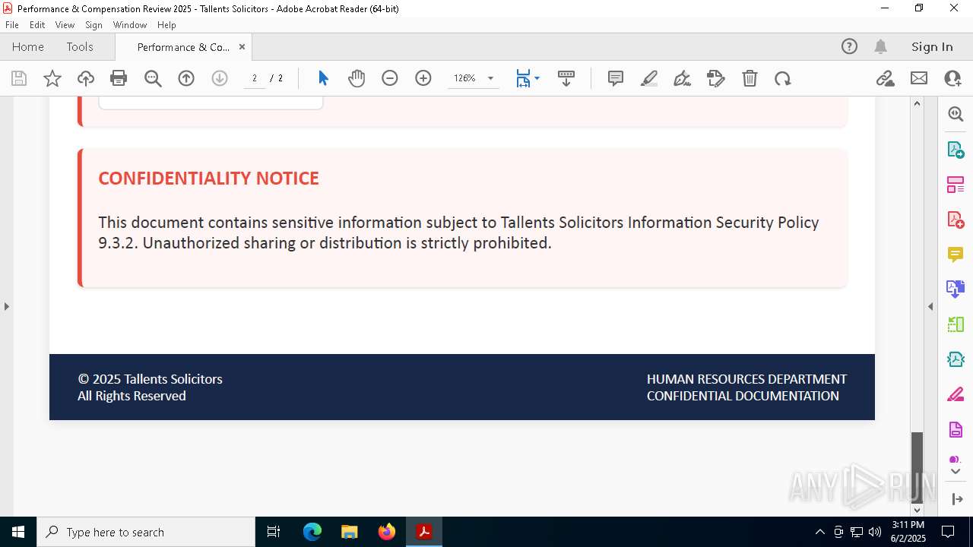Image resolution: width=973 pixels, height=547 pixels.
Task: Open Fill & Sign pink pen tool
Action: (x=956, y=395)
